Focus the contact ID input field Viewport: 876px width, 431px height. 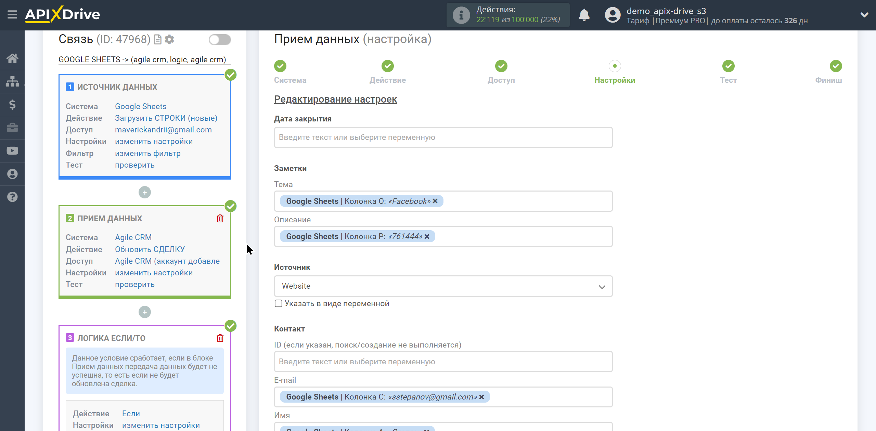tap(443, 362)
